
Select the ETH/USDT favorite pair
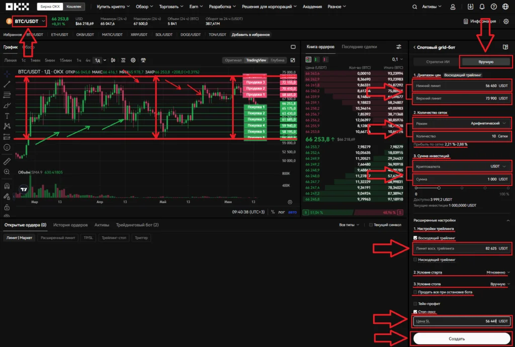59,35
